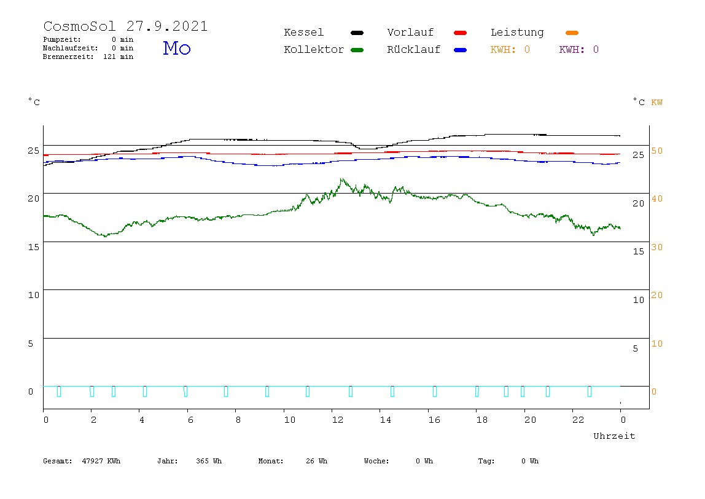Click hour label "12" on the time axis
The image size is (705, 499).
pyautogui.click(x=338, y=420)
